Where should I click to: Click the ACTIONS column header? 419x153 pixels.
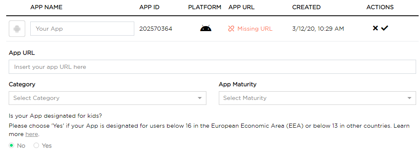click(380, 7)
